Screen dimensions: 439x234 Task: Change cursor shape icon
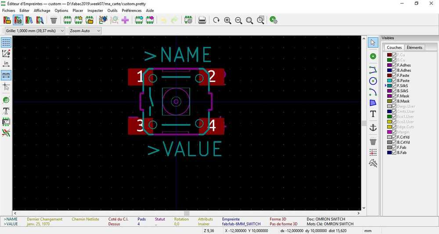pos(6,87)
